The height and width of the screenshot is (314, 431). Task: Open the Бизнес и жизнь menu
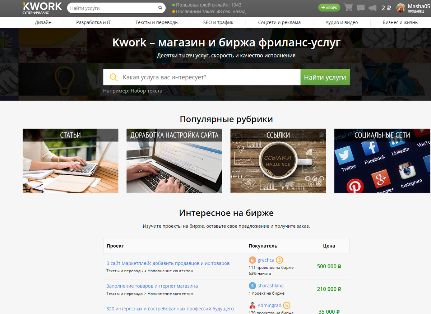[x=400, y=22]
